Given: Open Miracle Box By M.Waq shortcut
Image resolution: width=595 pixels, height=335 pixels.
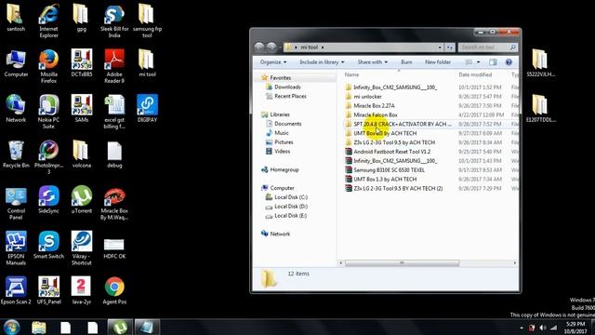Looking at the screenshot, I should tap(114, 203).
